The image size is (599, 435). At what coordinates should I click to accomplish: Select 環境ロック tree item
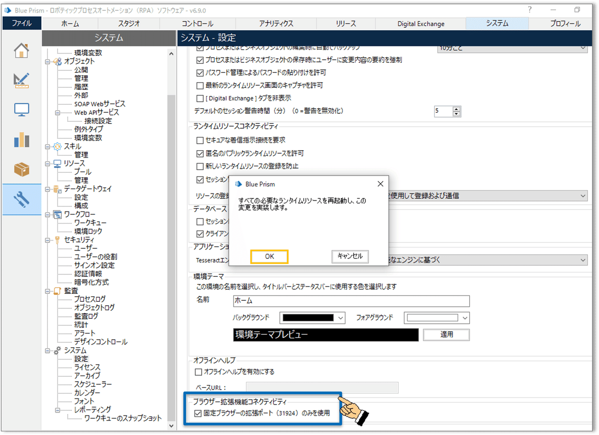[88, 231]
